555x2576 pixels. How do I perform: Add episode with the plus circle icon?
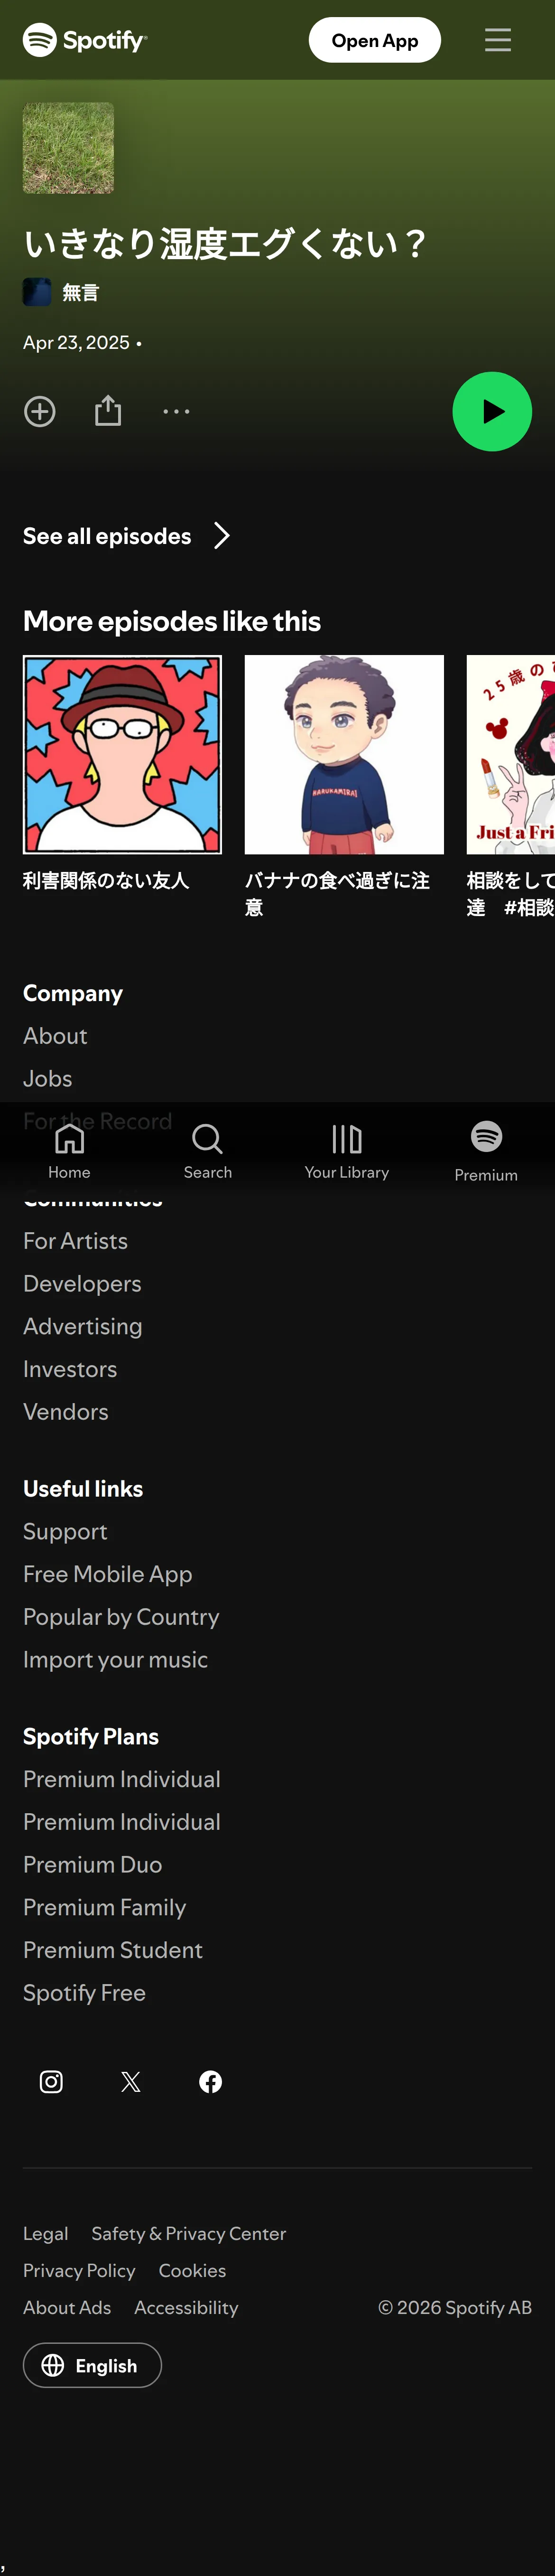pos(40,411)
